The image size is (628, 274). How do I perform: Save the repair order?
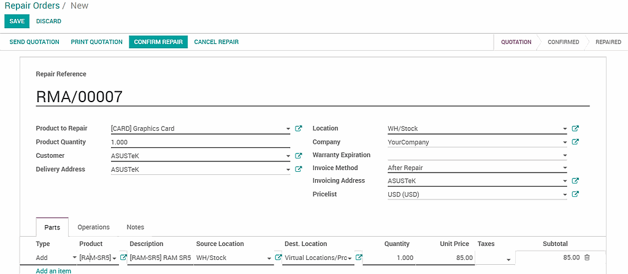point(17,21)
